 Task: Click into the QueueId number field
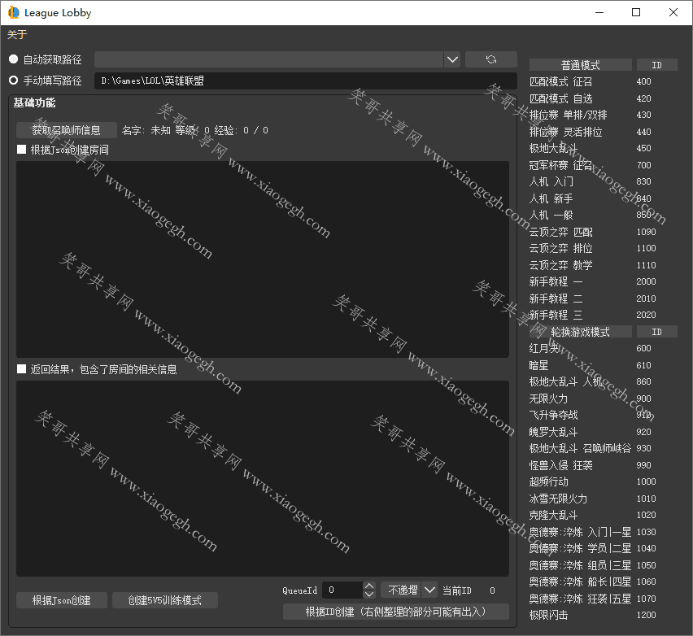pos(343,590)
